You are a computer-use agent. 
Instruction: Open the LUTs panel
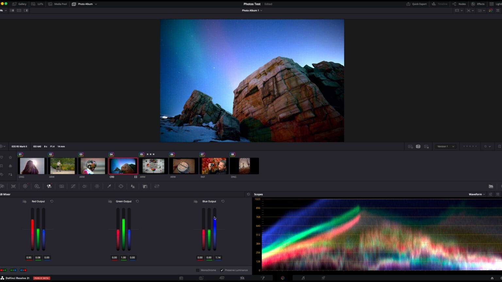37,4
